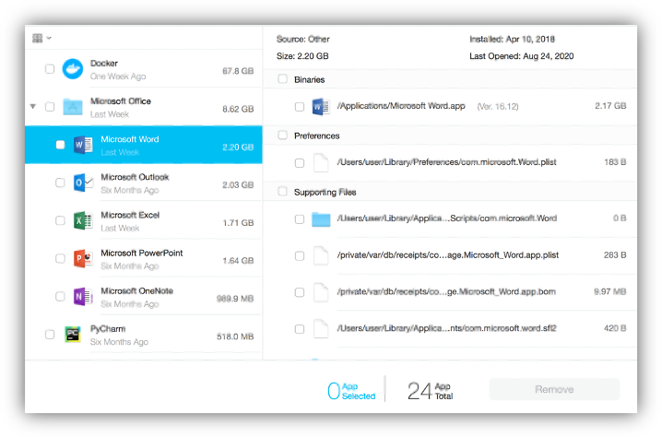
Task: Click the Microsoft Excel app icon
Action: (83, 221)
